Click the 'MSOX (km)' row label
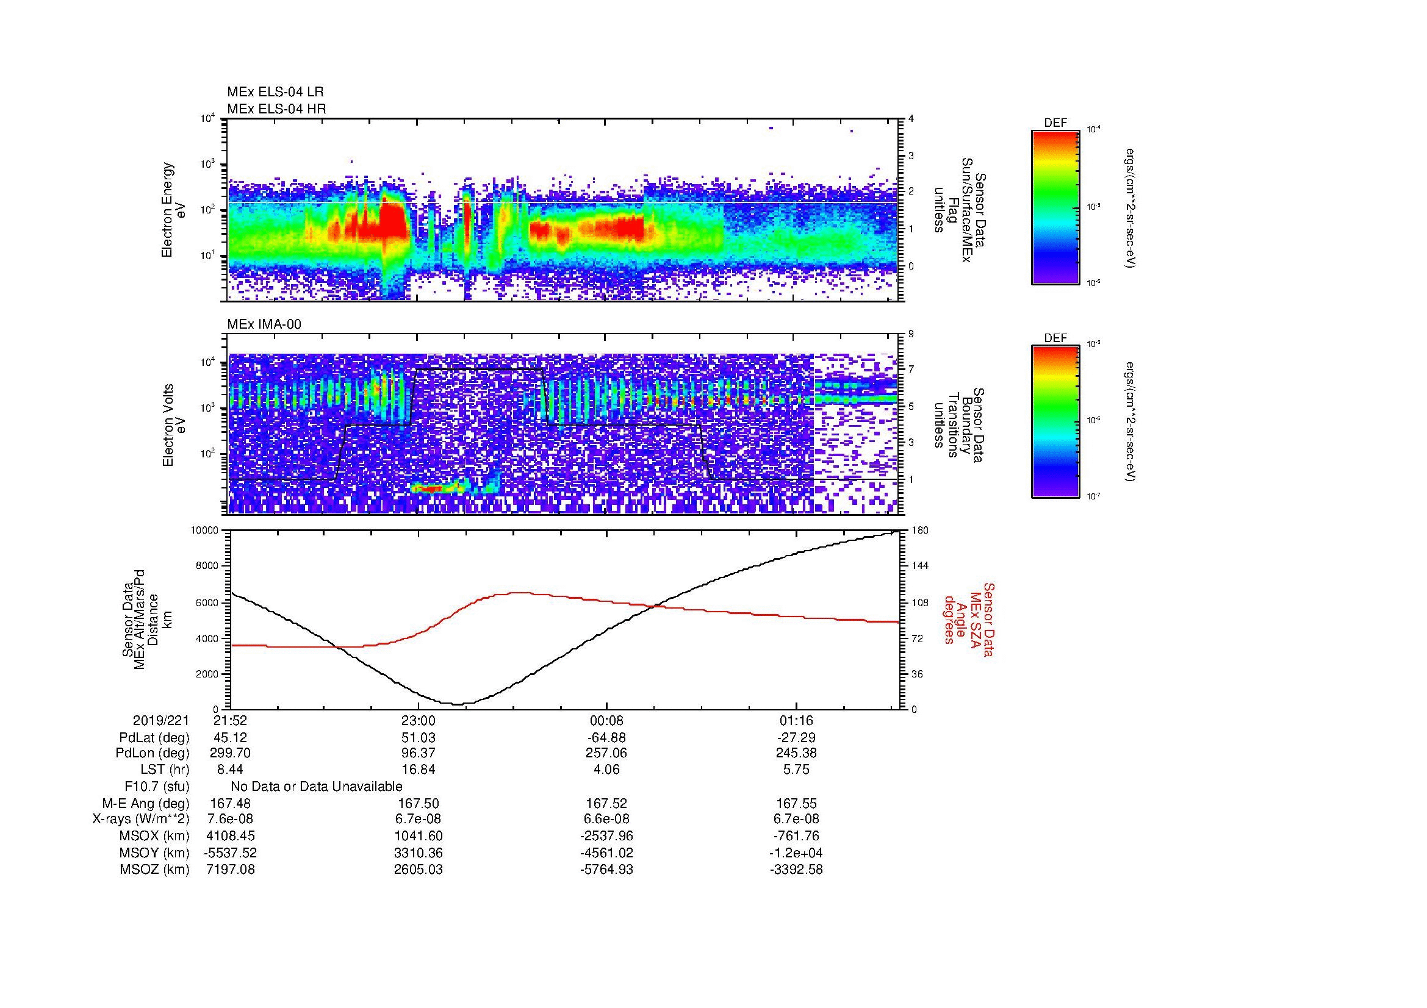This screenshot has height=1008, width=1427. pyautogui.click(x=154, y=836)
